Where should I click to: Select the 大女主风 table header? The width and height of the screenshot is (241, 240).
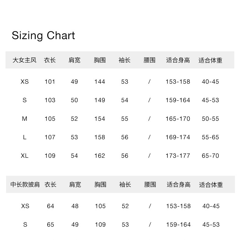click(x=24, y=60)
